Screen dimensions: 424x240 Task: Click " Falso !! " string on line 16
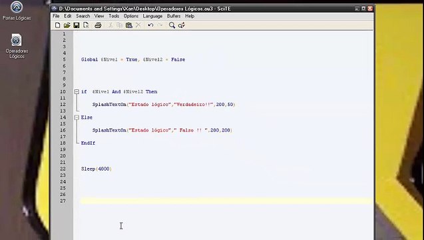coord(191,130)
